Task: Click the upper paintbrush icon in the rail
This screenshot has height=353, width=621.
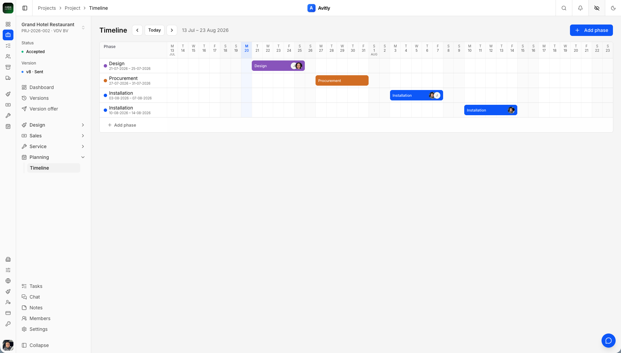Action: pos(8,94)
